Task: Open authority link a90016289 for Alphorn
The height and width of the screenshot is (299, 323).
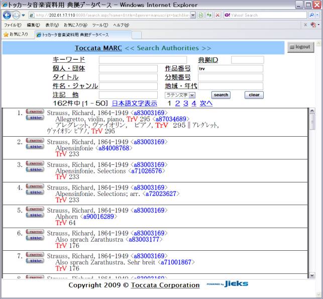Action: click(x=98, y=217)
